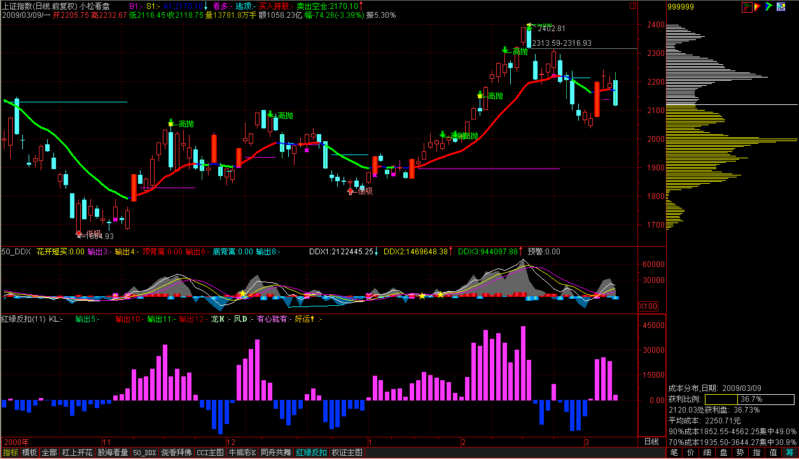This screenshot has height=459, width=799.
Task: Click the 获利比例 36.7% progress bar
Action: (x=749, y=399)
